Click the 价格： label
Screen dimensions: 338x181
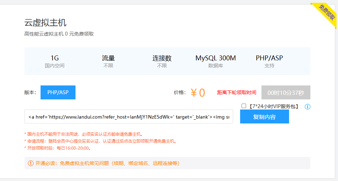[180, 93]
